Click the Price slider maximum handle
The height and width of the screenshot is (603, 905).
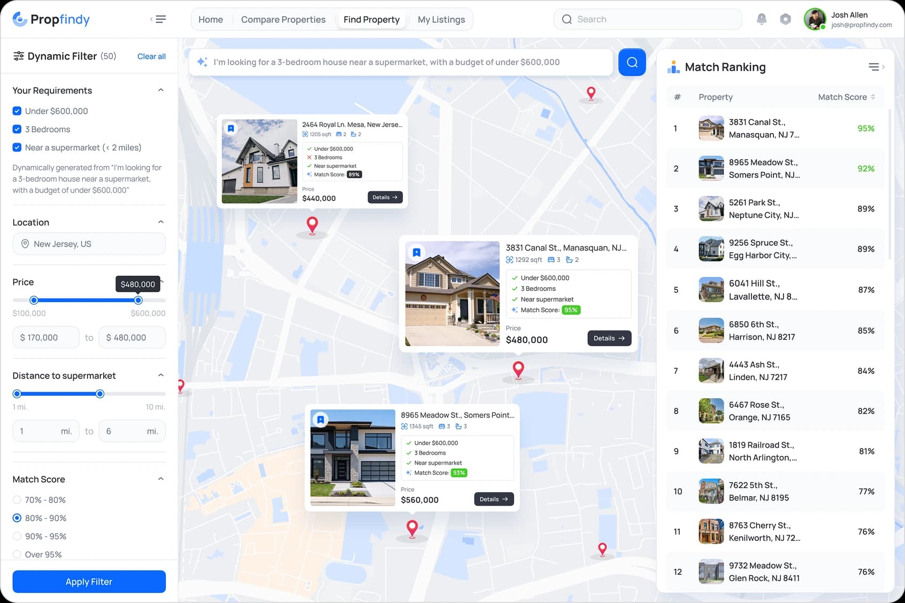[138, 300]
